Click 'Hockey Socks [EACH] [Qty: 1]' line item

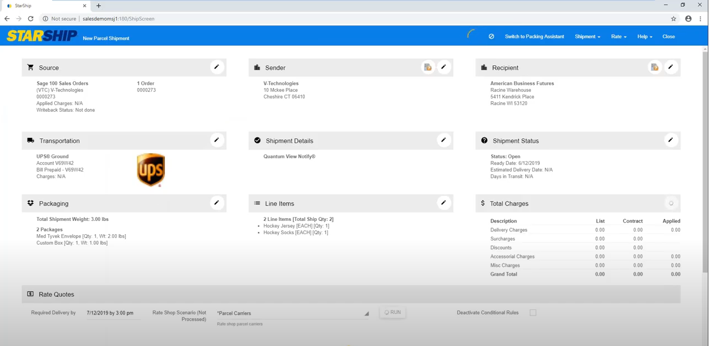point(295,233)
